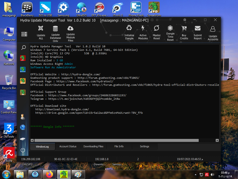Open File Explorer from the taskbar
The width and height of the screenshot is (238, 179).
(x=20, y=175)
